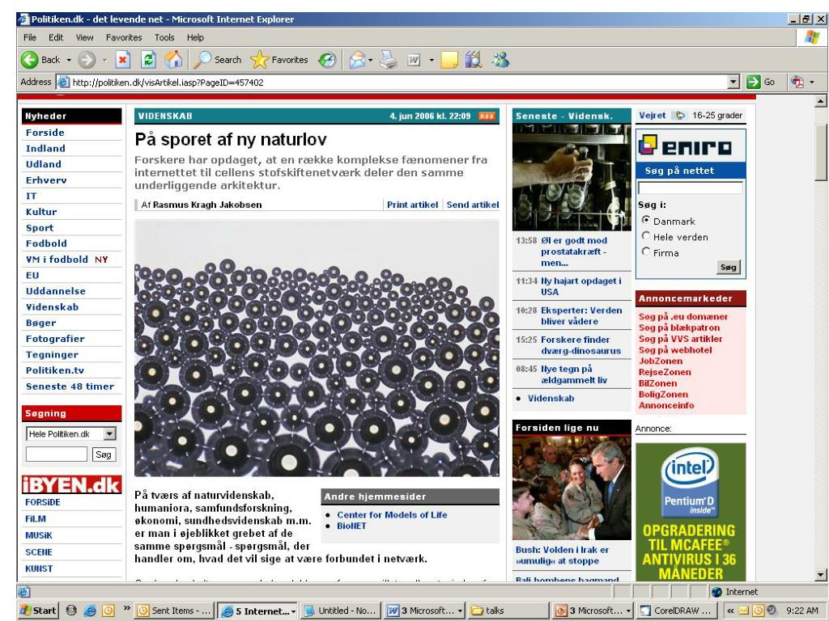The height and width of the screenshot is (621, 829).
Task: Select the Firma radio button
Action: (645, 252)
